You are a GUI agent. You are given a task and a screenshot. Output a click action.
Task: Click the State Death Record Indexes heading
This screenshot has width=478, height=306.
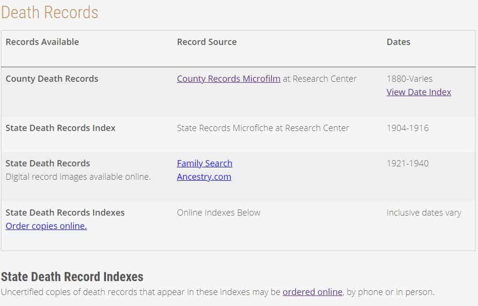click(x=72, y=276)
